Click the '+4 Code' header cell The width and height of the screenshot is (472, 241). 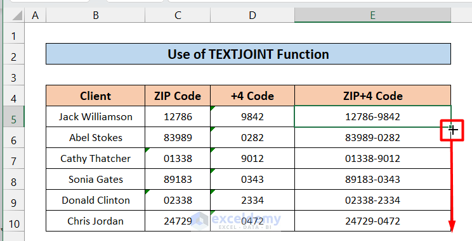(x=252, y=96)
